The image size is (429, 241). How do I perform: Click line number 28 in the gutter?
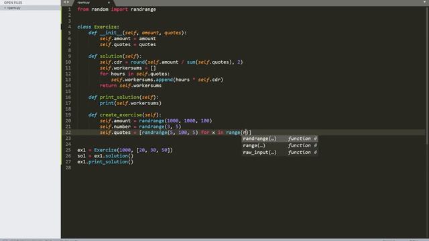click(68, 168)
